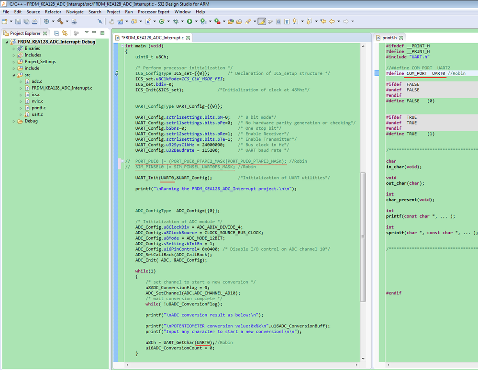Click the Save icon in toolbar

pyautogui.click(x=18, y=22)
